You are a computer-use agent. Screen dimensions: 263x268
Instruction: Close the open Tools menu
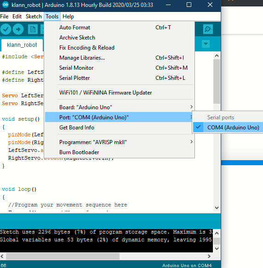point(52,17)
